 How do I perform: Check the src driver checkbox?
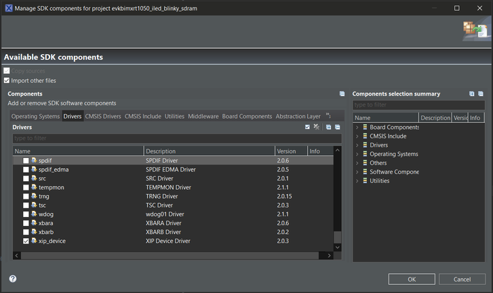point(26,178)
